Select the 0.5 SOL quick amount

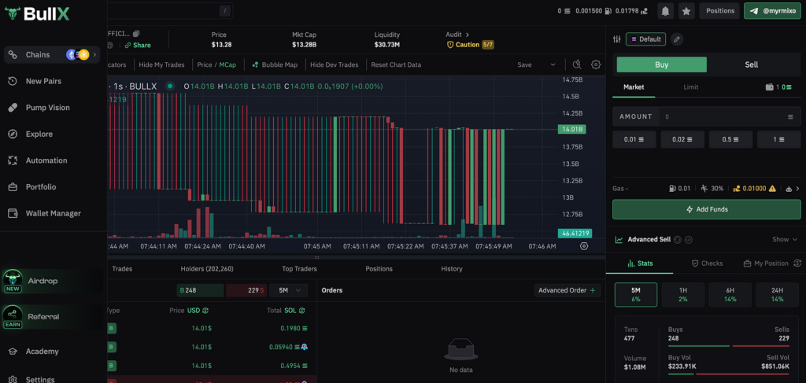tap(730, 139)
